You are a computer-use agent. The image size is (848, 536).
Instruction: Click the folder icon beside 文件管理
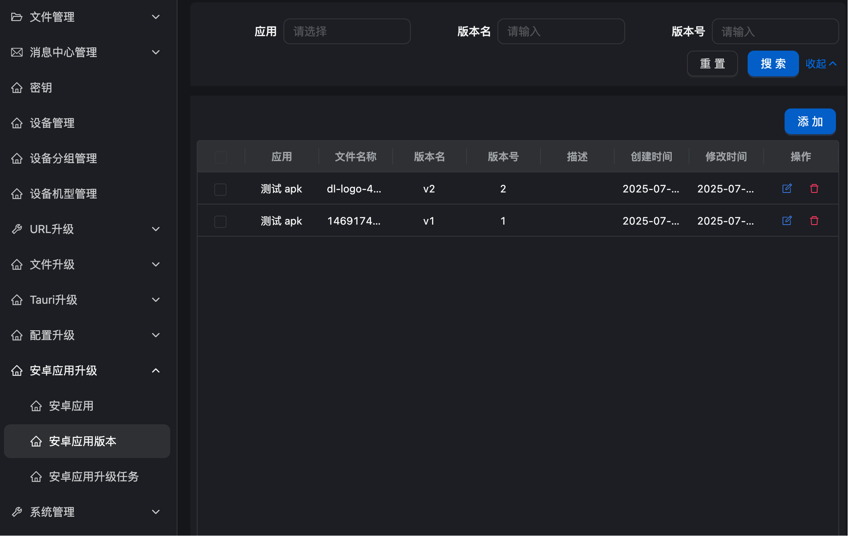coord(17,17)
